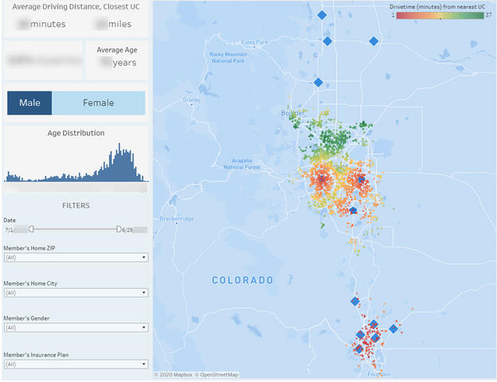497x382 pixels.
Task: Open the Member's Home ZIP dropdown
Action: click(x=76, y=258)
